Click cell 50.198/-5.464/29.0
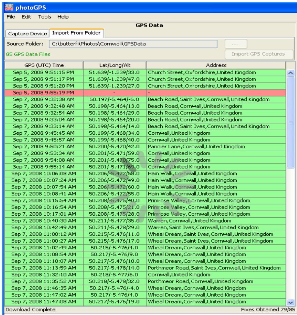 point(114,113)
